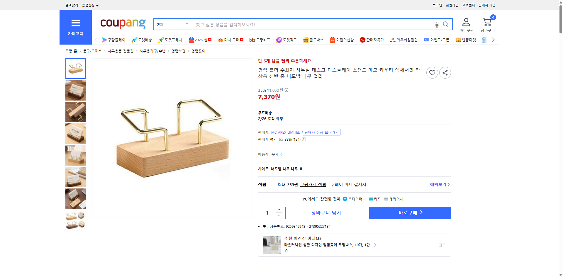Click the share icon next to the product title

tap(445, 72)
